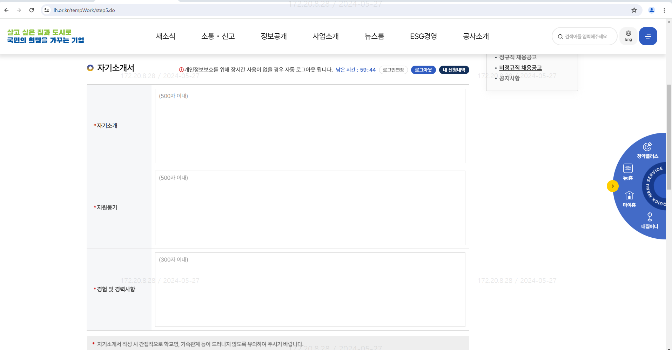Viewport: 672px width, 350px height.
Task: Click 로그인연장 to extend login
Action: click(394, 70)
